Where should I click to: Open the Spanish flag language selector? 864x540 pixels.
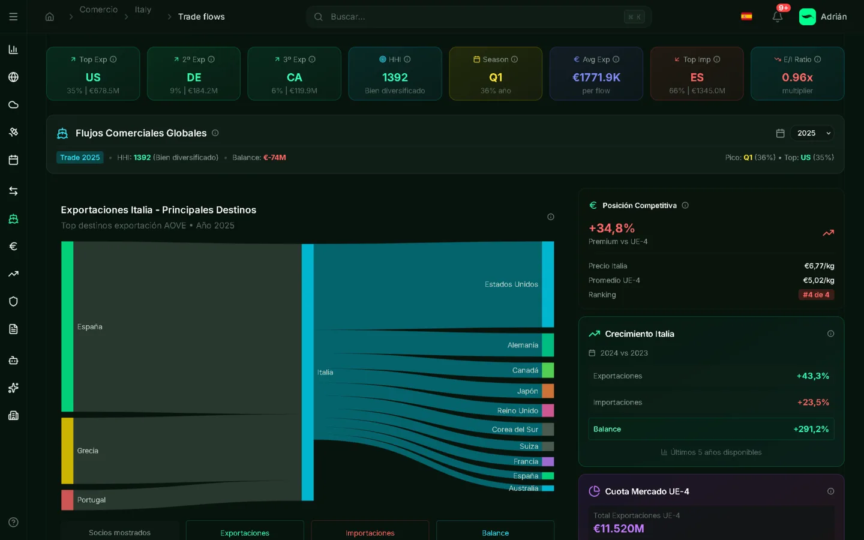tap(746, 17)
